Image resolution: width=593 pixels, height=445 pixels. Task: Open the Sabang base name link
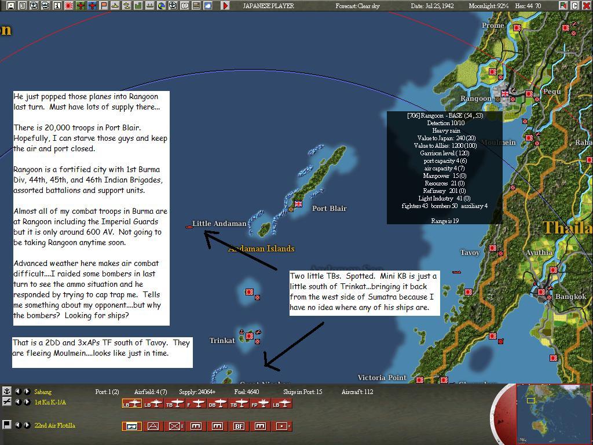[43, 392]
